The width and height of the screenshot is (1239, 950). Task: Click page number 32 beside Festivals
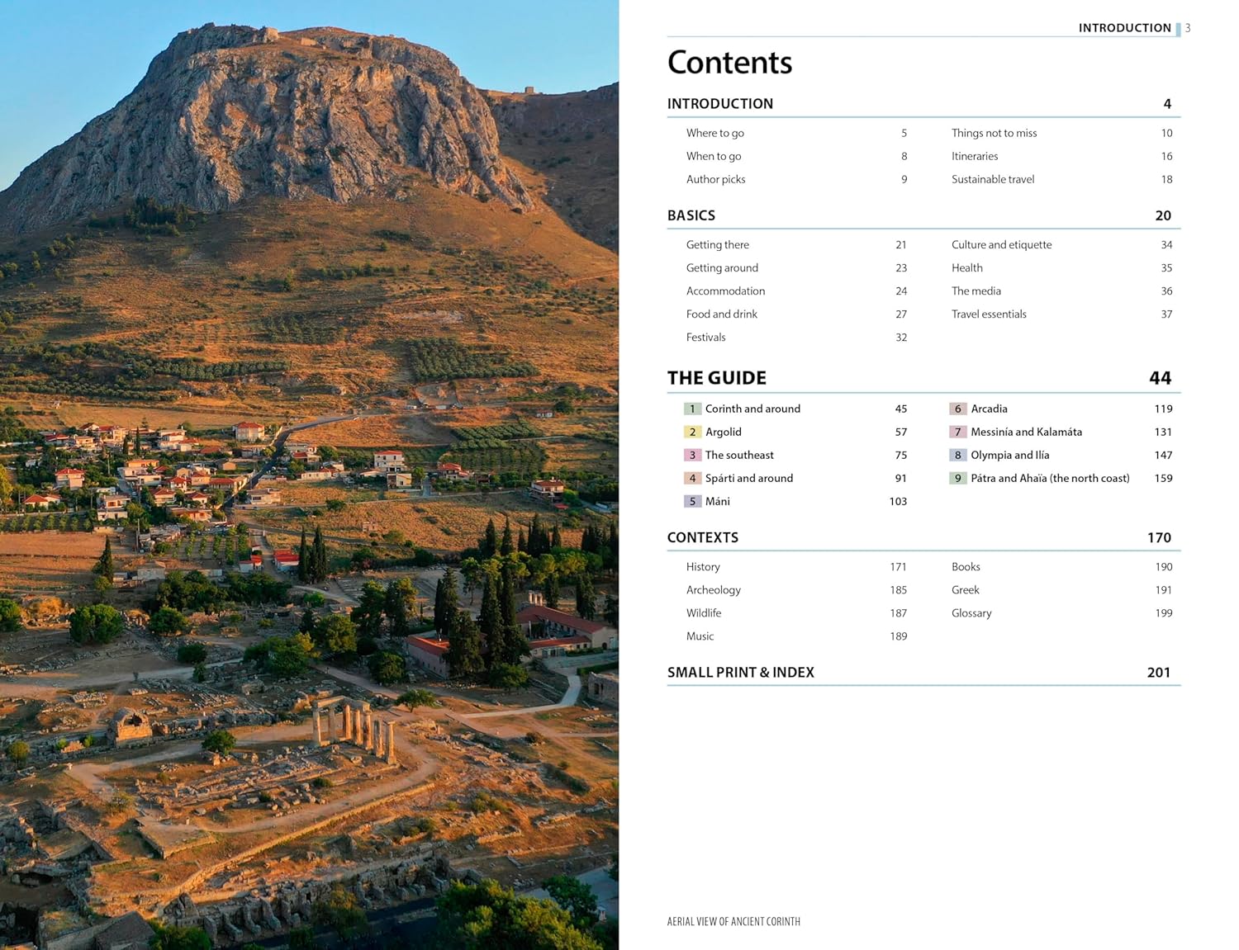(901, 337)
